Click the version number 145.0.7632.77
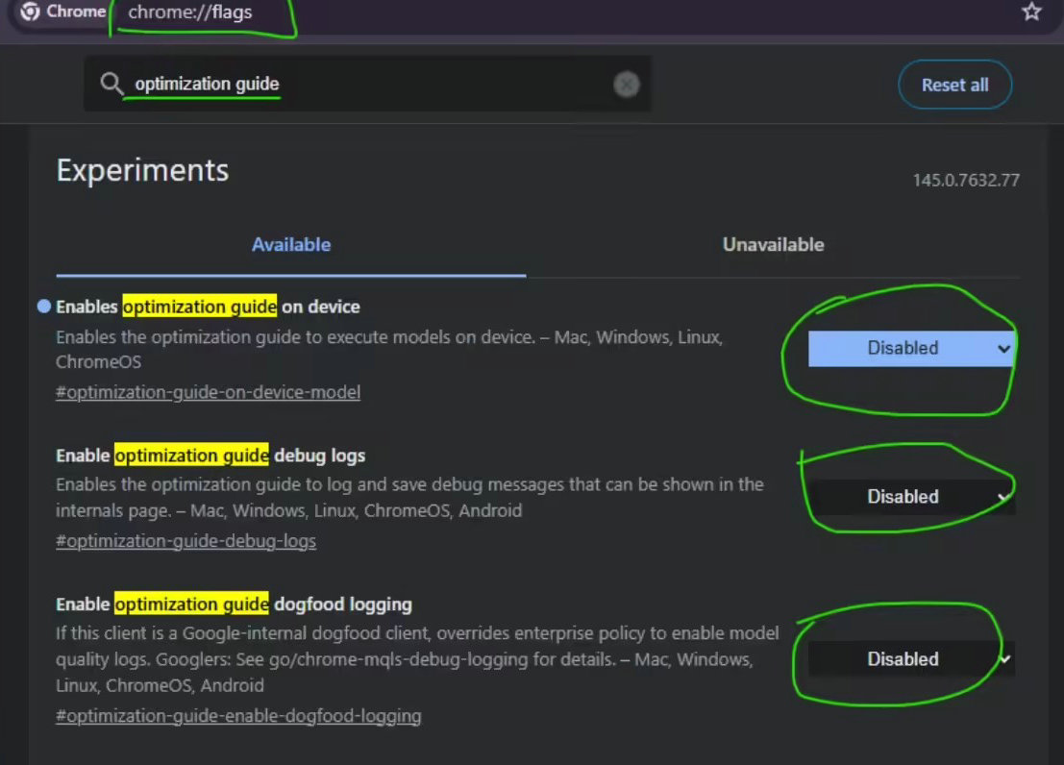Screen dimensions: 1064x765 pyautogui.click(x=966, y=180)
